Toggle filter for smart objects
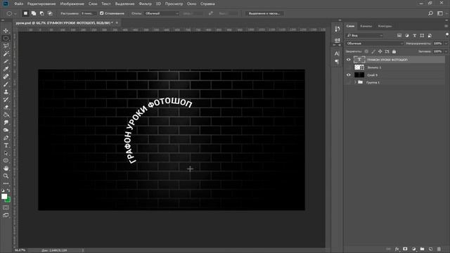This screenshot has width=450, height=253. (430, 35)
